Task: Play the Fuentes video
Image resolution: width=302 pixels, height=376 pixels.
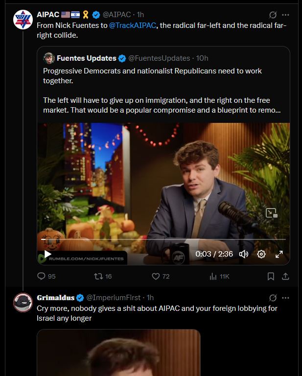Action: click(x=47, y=254)
